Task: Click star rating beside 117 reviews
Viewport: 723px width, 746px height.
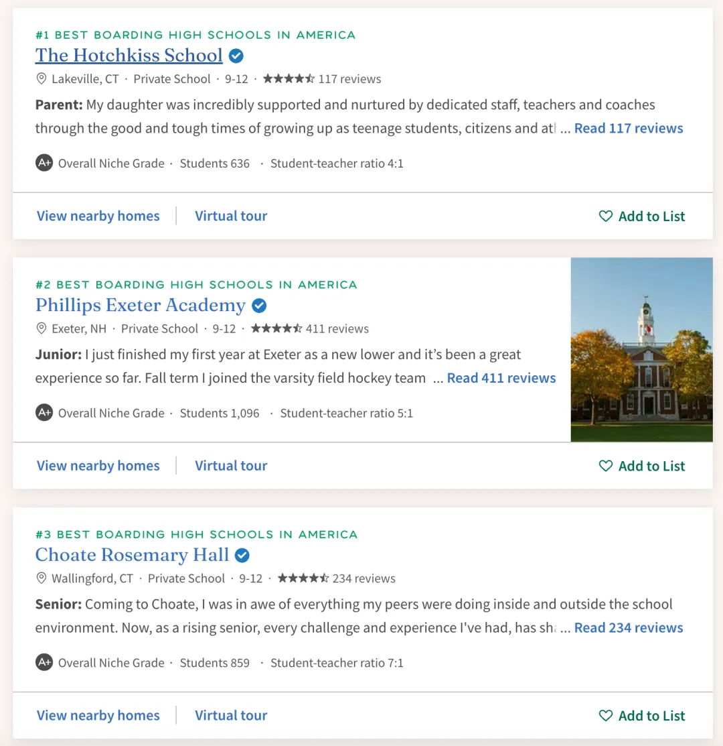Action: pyautogui.click(x=289, y=78)
